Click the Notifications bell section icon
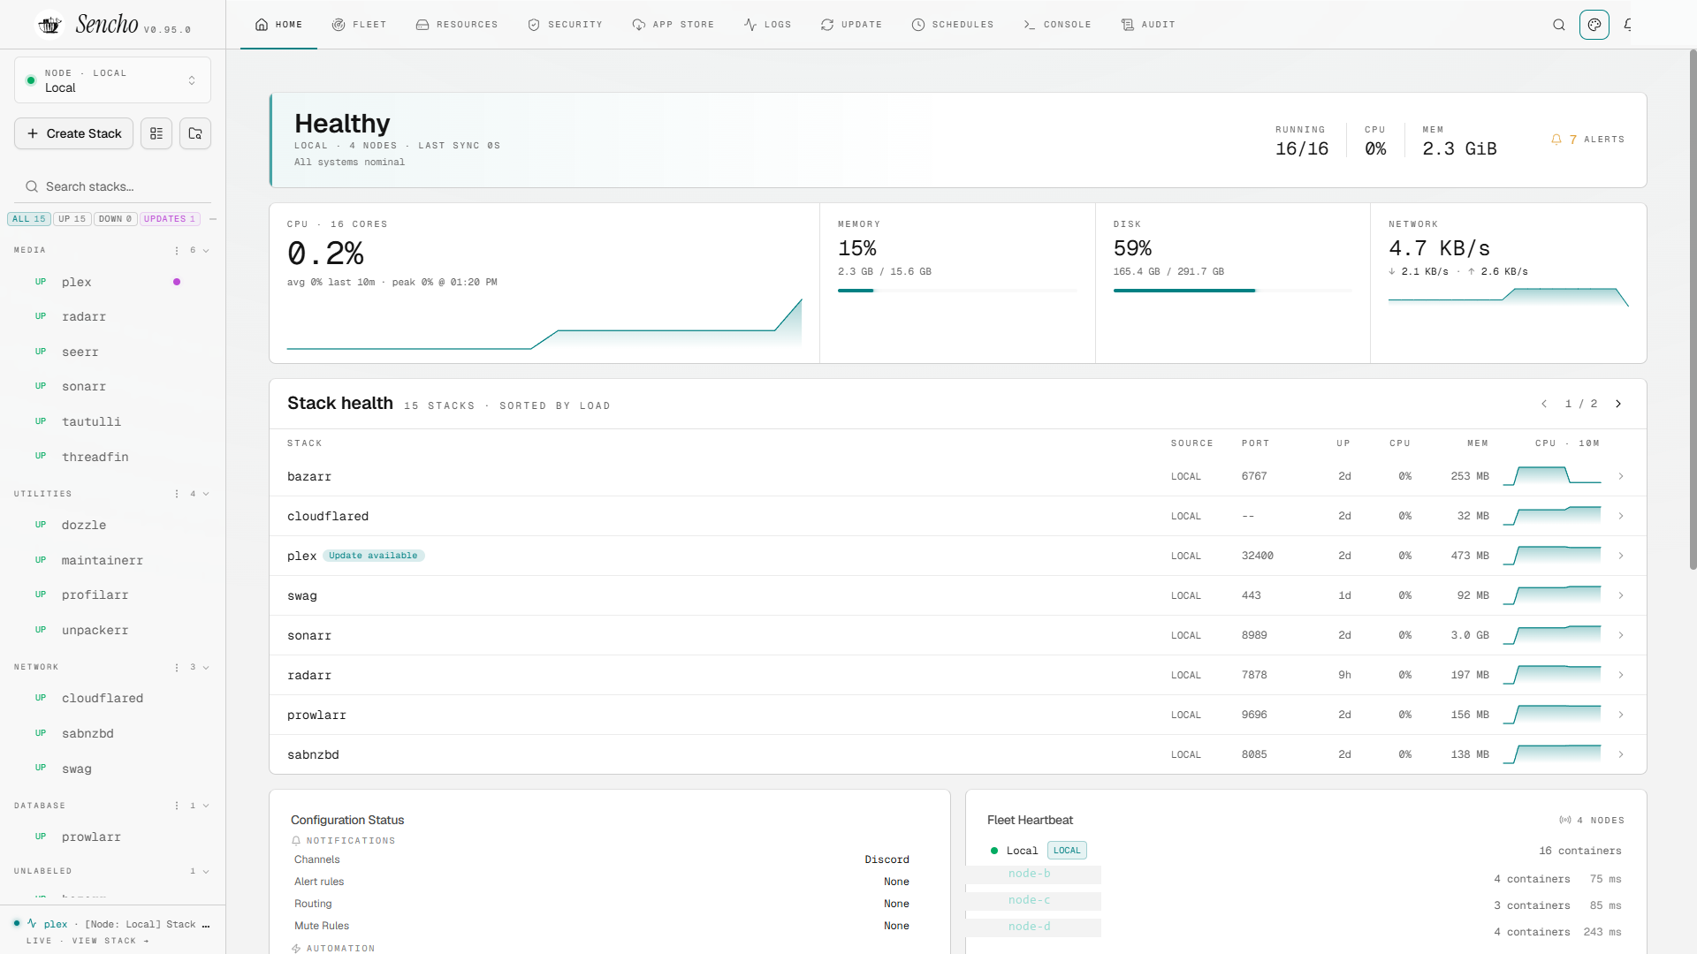The height and width of the screenshot is (954, 1697). pyautogui.click(x=296, y=841)
